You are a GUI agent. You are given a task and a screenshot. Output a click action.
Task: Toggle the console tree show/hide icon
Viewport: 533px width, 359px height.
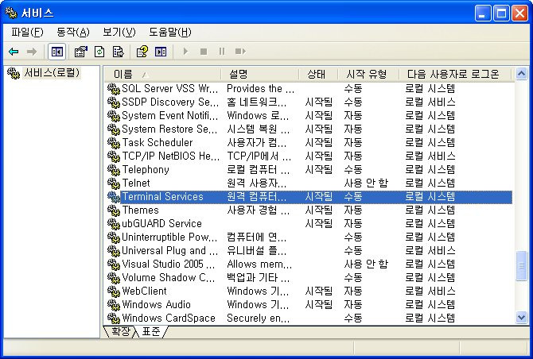coord(56,52)
